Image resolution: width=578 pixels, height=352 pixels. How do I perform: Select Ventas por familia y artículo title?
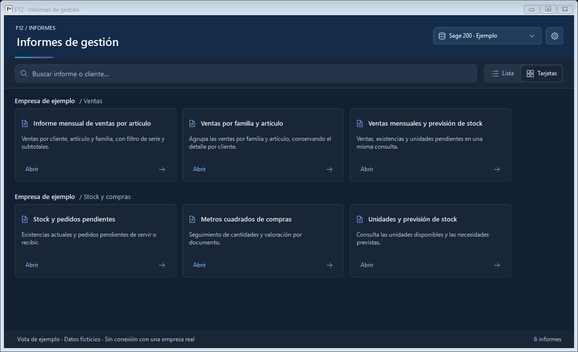242,123
